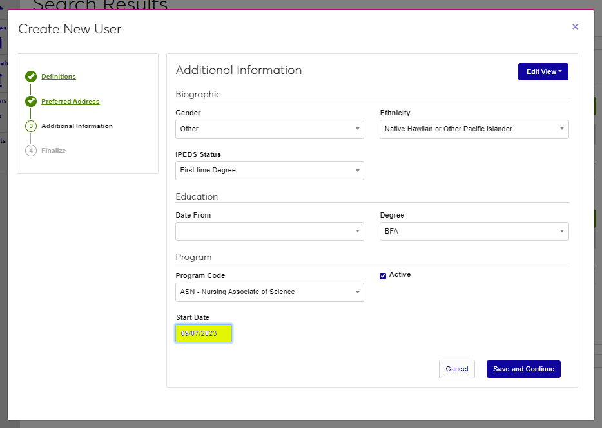This screenshot has height=428, width=602.
Task: Click the green checkmark beside Preferred Address
Action: pyautogui.click(x=31, y=102)
